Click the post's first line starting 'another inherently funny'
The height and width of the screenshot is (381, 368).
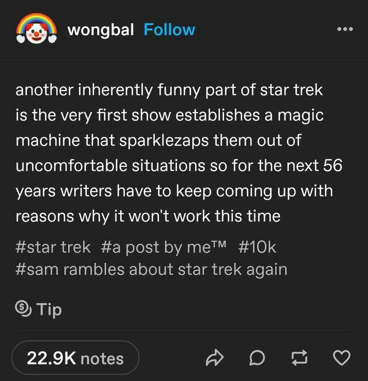(x=169, y=90)
